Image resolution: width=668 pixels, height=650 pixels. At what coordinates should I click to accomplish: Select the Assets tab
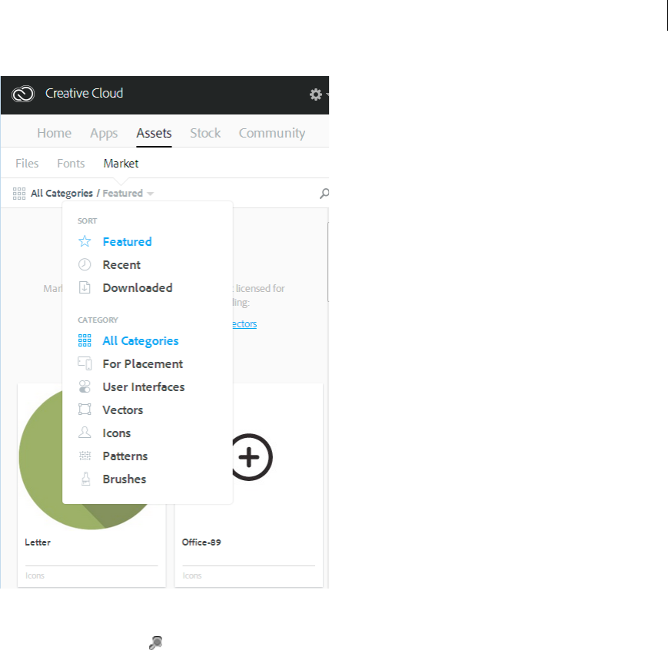click(x=154, y=133)
